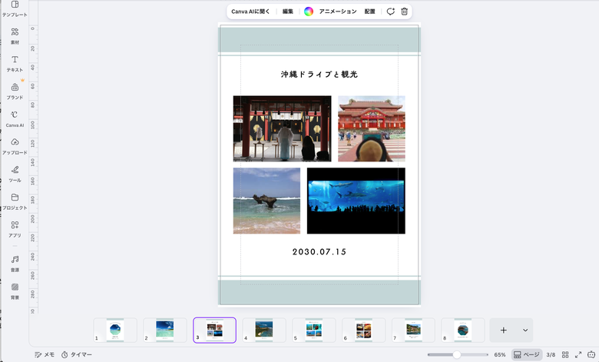Viewport: 599px width, 362px height.
Task: Select the bottom teal banner shape
Action: (x=319, y=292)
